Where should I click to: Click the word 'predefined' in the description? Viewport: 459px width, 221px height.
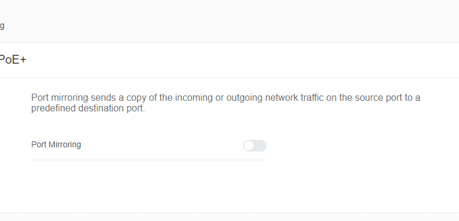pos(54,108)
